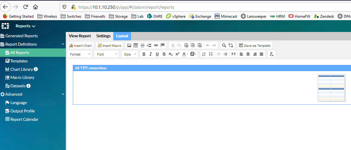Open the Format dropdown
The width and height of the screenshot is (351, 150).
(x=80, y=54)
